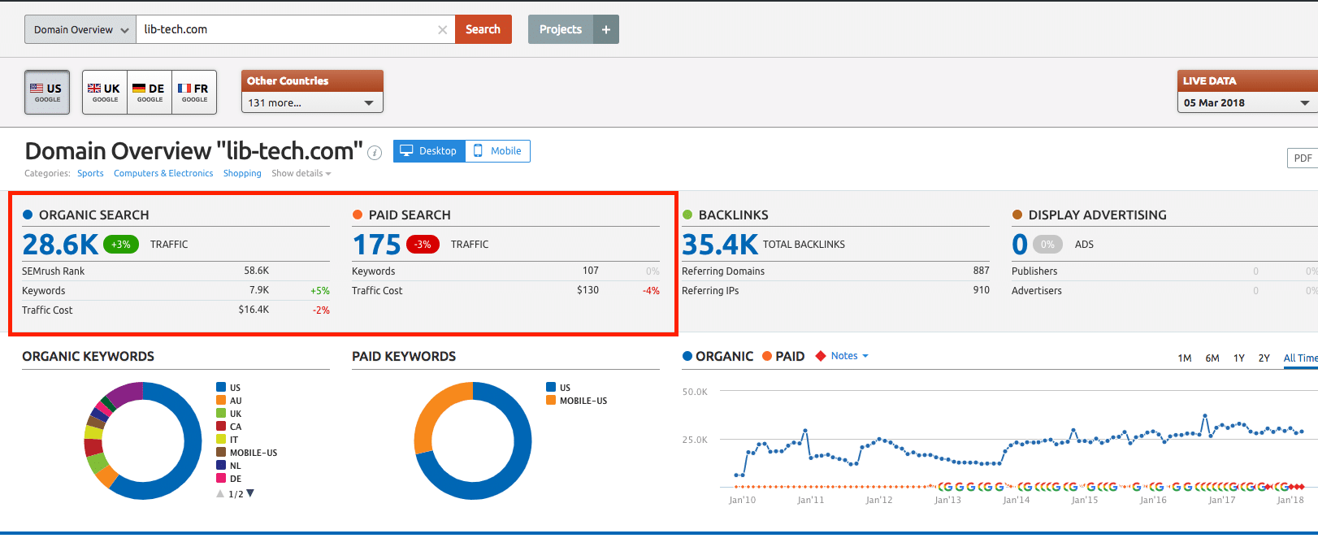The image size is (1318, 538).
Task: Switch to Desktop view
Action: tap(429, 151)
